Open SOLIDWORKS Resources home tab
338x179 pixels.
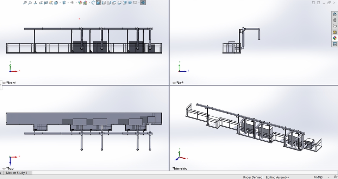tap(334, 14)
